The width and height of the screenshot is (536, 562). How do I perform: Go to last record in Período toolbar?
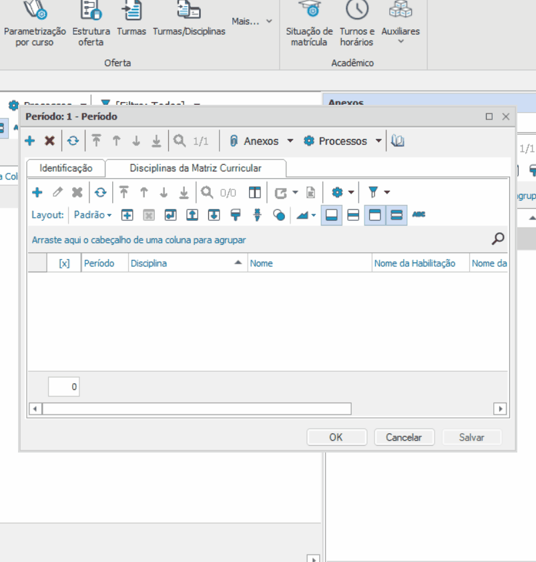156,141
